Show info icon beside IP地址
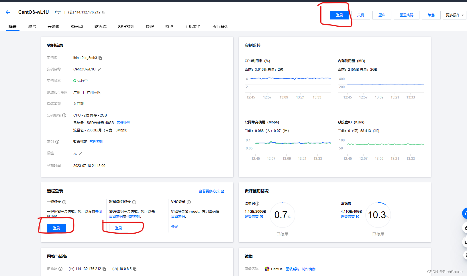This screenshot has height=276, width=467. tap(60, 269)
